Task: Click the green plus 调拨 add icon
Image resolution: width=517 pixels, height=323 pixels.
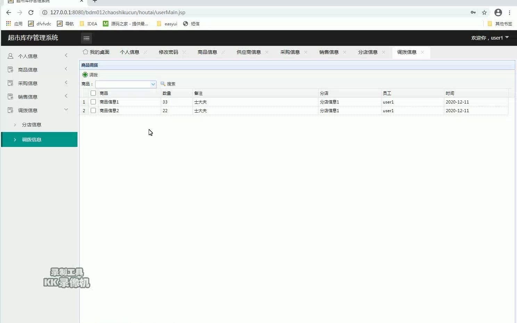Action: [85, 75]
